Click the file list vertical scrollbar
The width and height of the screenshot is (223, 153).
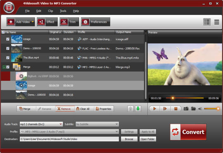[x=146, y=71]
